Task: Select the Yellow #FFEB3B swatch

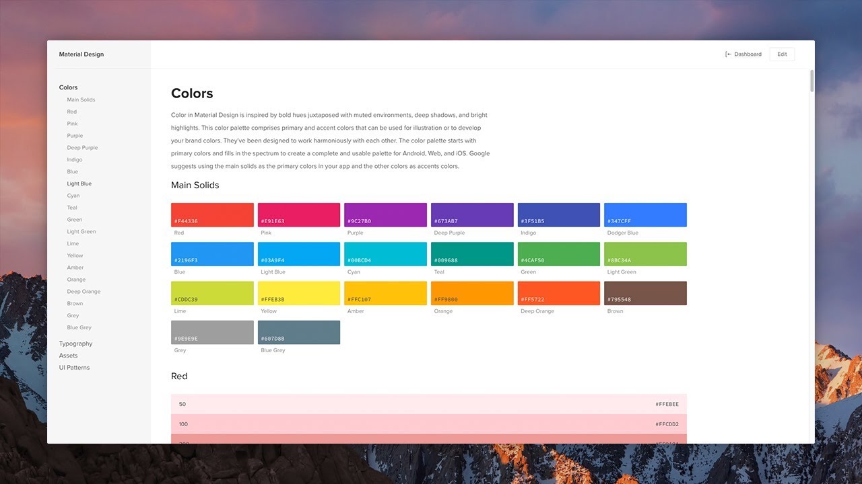Action: coord(299,294)
